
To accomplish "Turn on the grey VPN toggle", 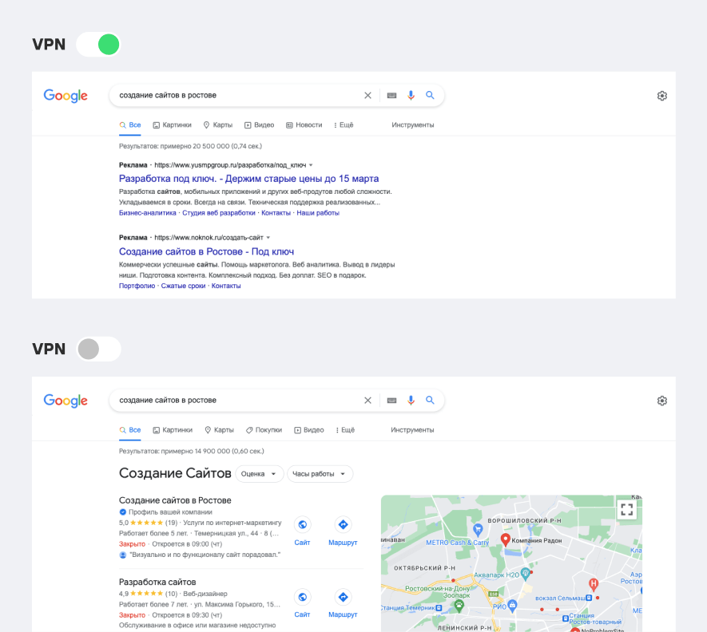I will point(98,349).
